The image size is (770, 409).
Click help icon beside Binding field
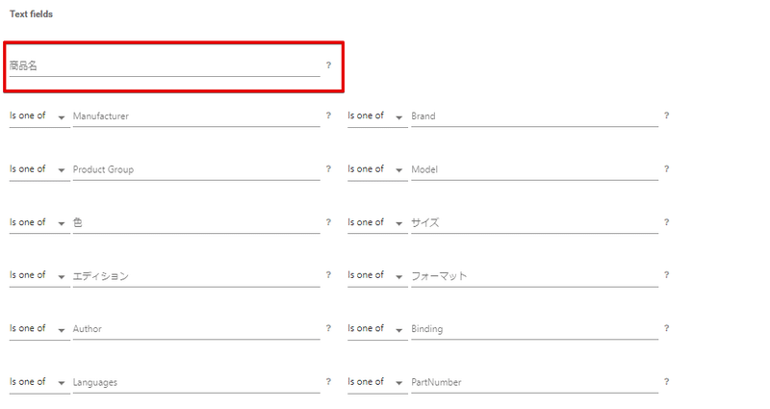pyautogui.click(x=666, y=329)
